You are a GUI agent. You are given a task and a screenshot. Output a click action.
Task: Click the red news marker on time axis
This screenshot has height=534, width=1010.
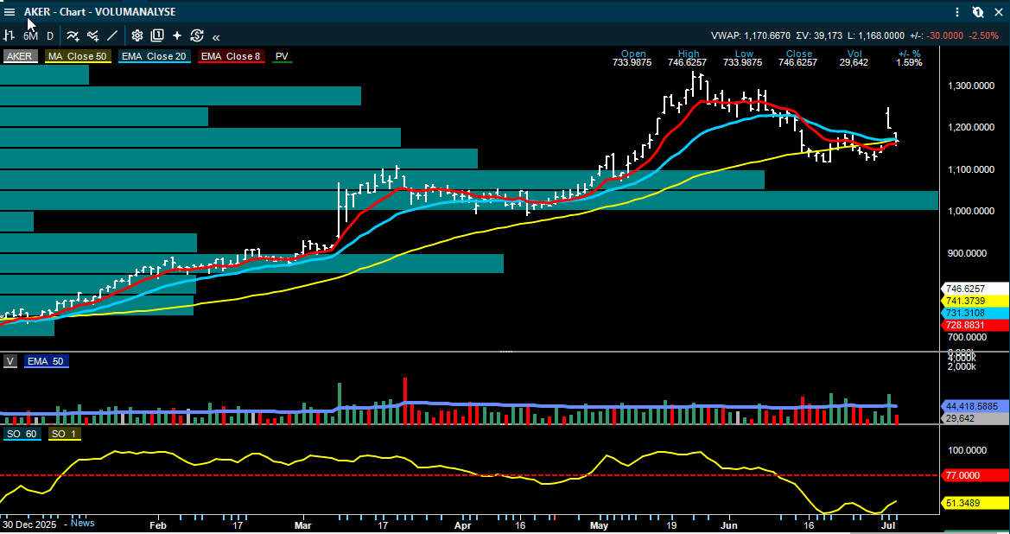coord(555,517)
